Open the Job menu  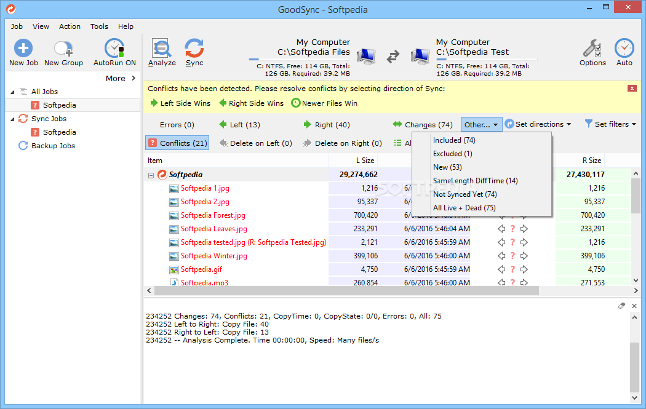point(17,26)
